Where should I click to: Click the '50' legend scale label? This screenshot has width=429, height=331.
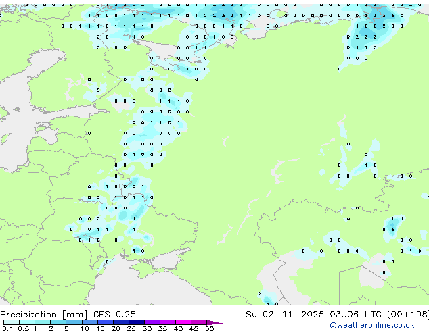pyautogui.click(x=210, y=328)
